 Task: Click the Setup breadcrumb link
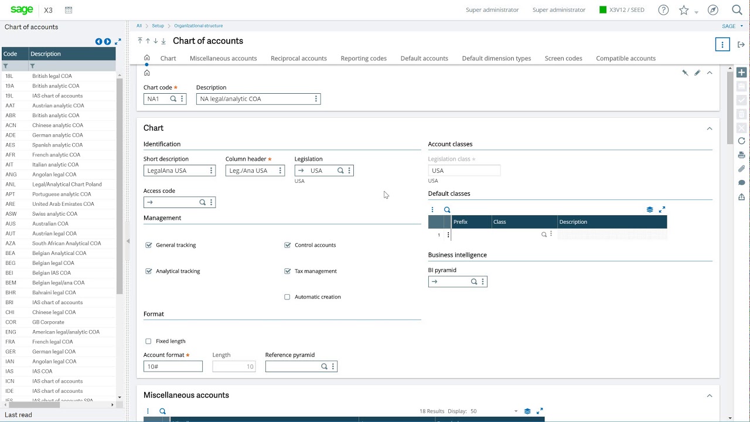[x=158, y=26]
